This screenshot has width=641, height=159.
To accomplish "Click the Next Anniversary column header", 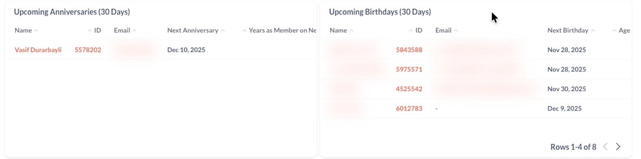I will 193,30.
